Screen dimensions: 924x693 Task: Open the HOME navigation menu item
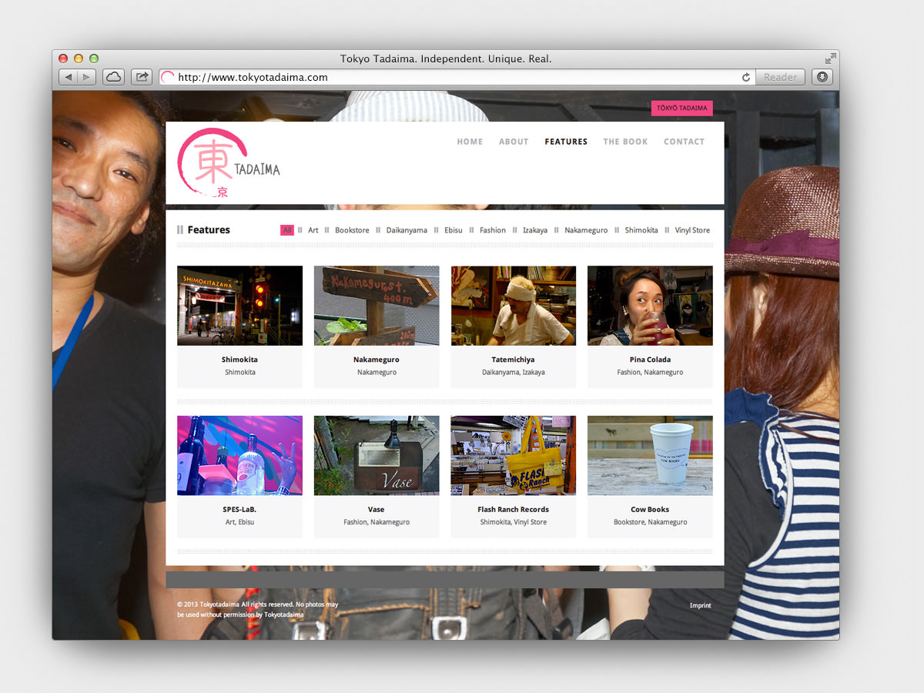coord(470,142)
